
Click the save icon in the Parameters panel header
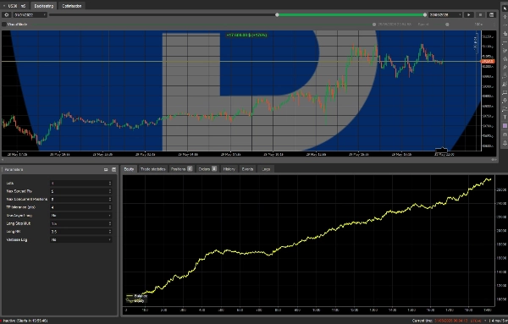pyautogui.click(x=113, y=169)
